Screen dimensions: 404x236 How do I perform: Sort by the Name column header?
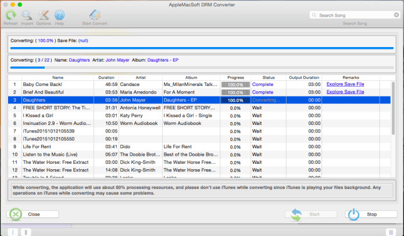coord(58,77)
